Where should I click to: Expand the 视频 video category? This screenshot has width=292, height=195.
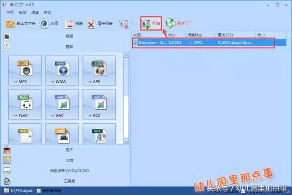pyautogui.click(x=69, y=36)
